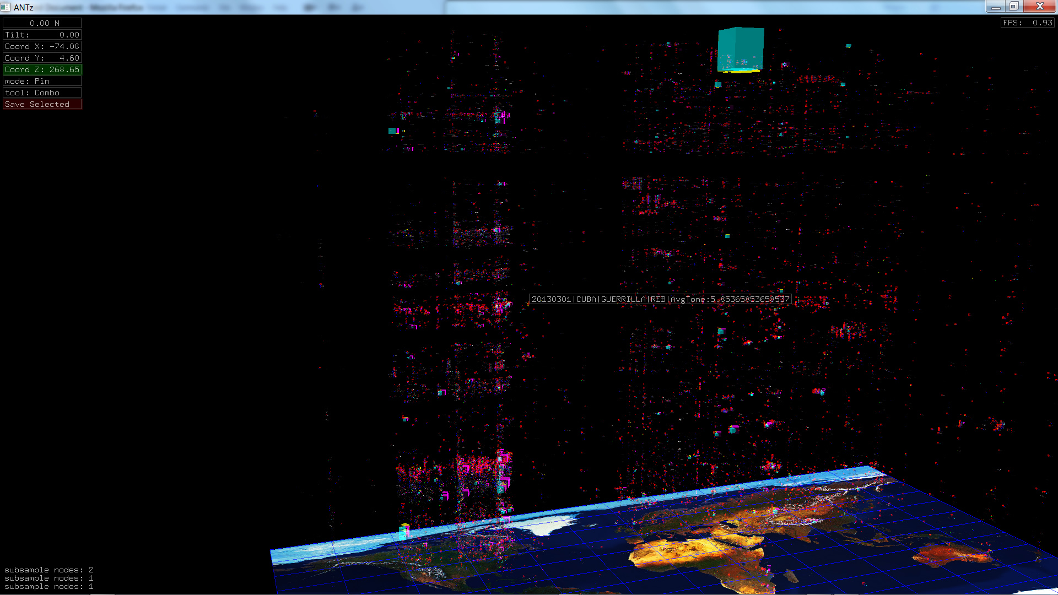This screenshot has width=1058, height=595.
Task: Click Australia on the world map
Action: click(x=951, y=554)
